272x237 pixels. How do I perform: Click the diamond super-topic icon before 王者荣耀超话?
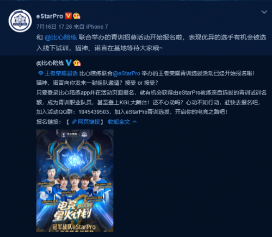[41, 73]
